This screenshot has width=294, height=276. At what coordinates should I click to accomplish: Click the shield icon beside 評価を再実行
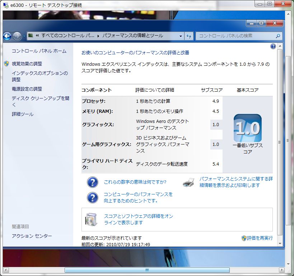(x=244, y=238)
